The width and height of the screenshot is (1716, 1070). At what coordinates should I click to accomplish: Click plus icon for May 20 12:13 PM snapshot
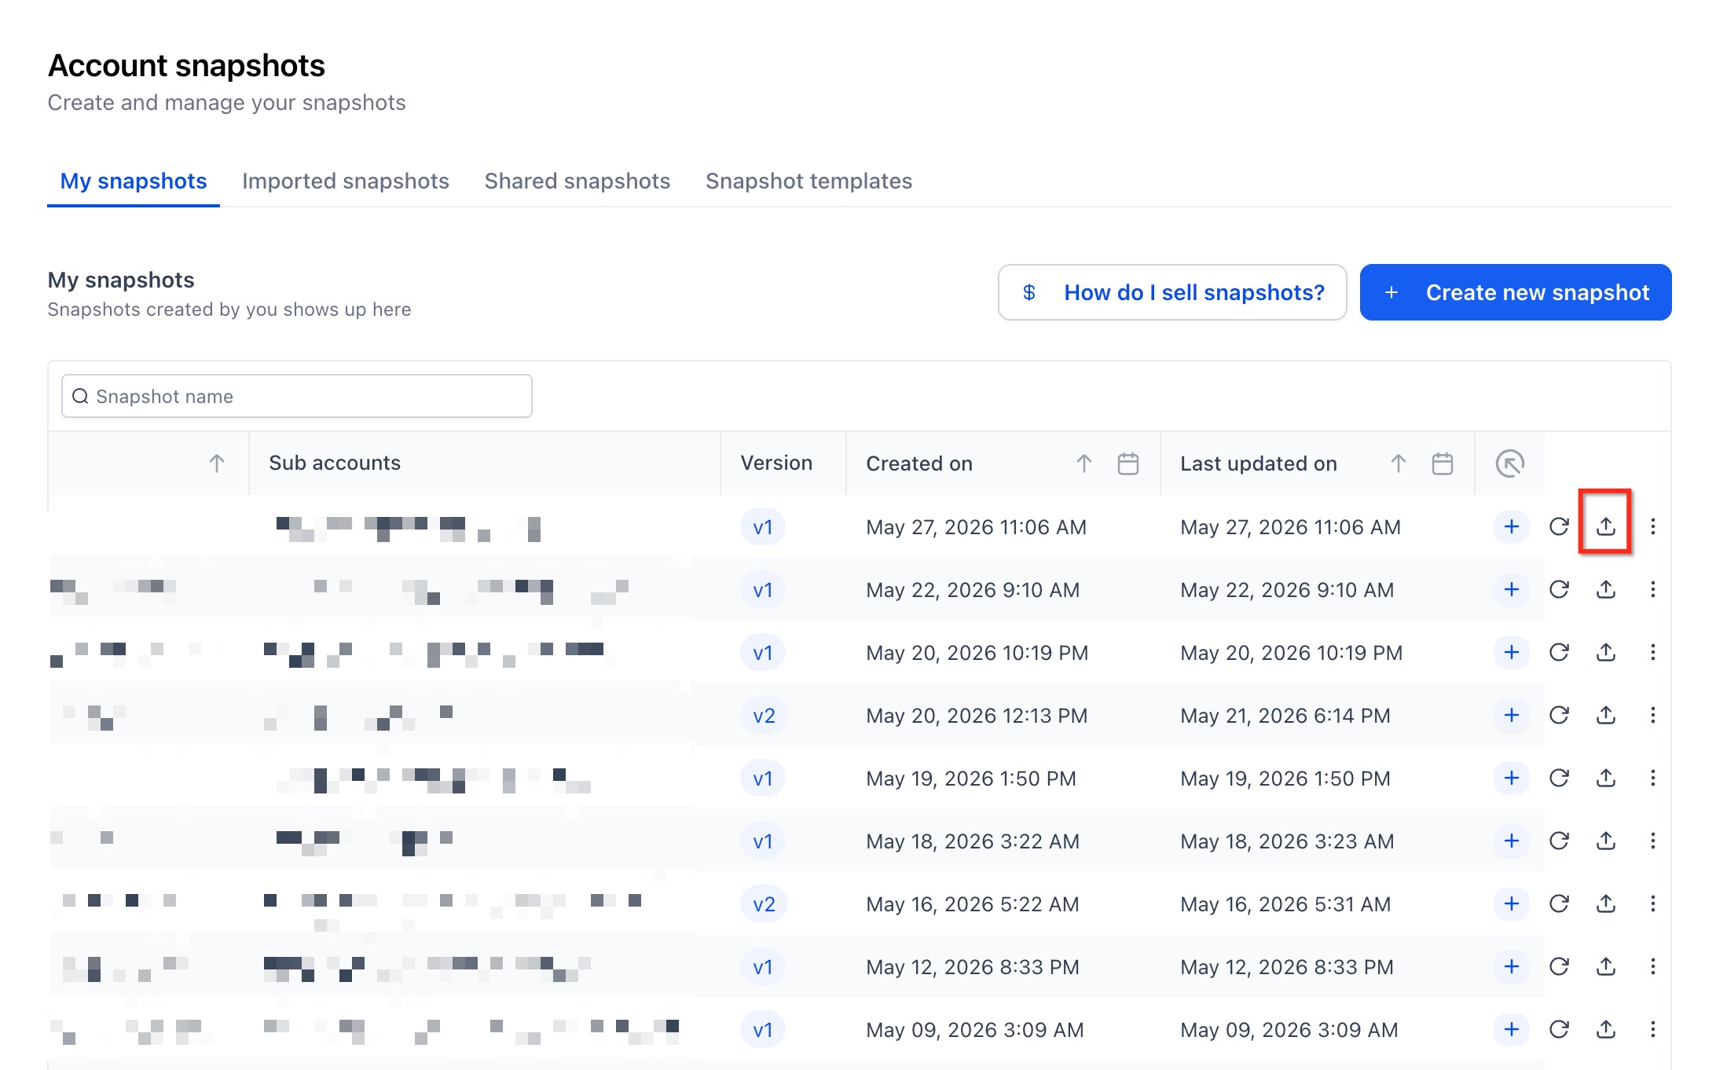point(1512,715)
